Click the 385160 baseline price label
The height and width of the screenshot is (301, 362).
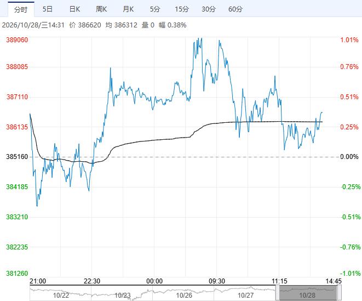(x=17, y=157)
